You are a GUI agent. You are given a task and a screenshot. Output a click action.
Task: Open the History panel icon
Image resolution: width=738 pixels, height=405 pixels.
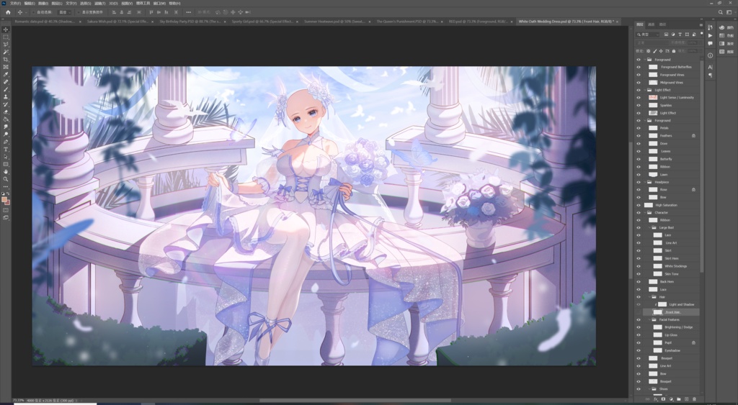click(710, 28)
